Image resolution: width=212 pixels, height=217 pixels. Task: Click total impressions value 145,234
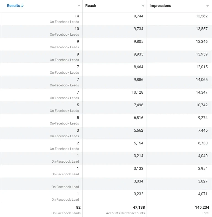pos(202,207)
